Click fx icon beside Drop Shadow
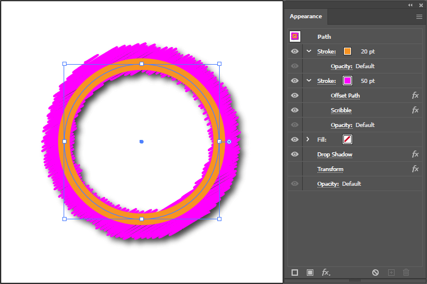 point(415,154)
